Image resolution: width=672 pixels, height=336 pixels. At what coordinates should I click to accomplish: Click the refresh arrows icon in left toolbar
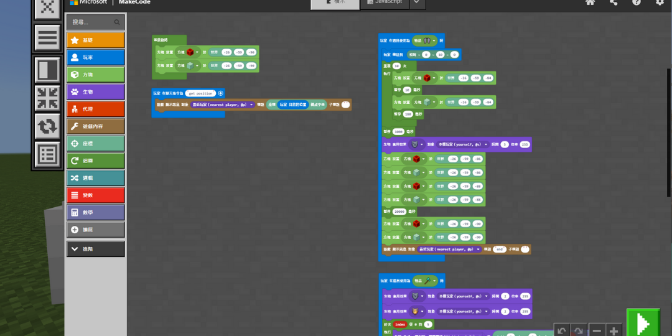(48, 126)
